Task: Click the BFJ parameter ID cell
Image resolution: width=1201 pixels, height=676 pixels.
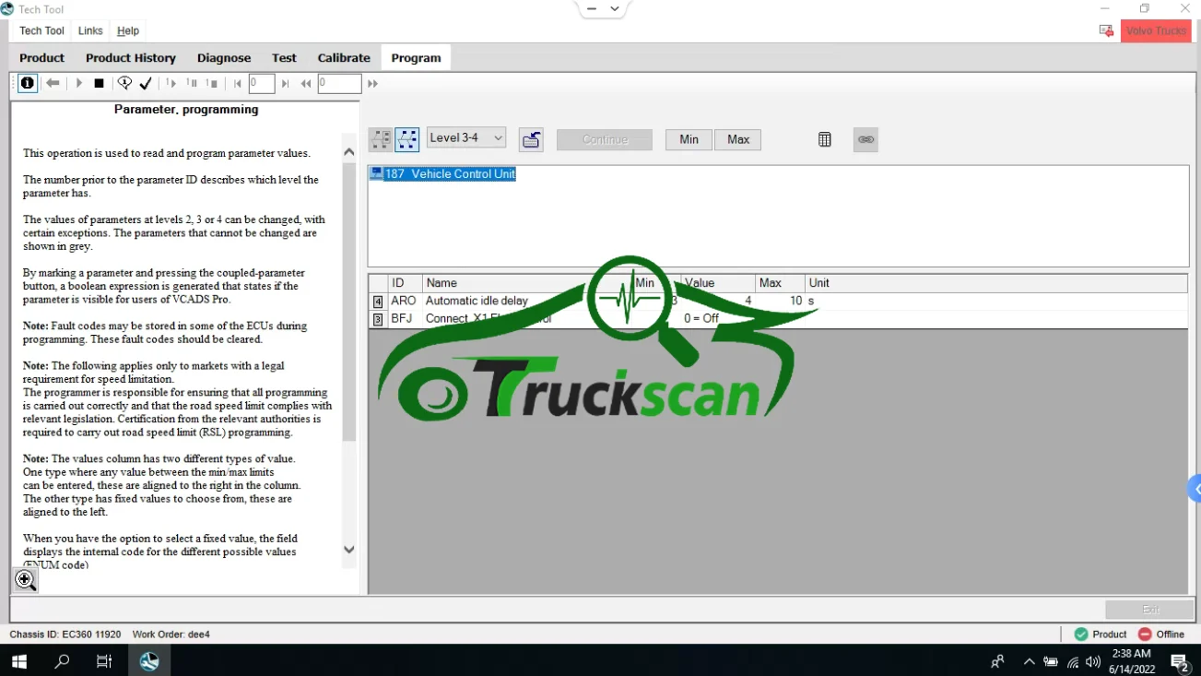Action: 403,318
